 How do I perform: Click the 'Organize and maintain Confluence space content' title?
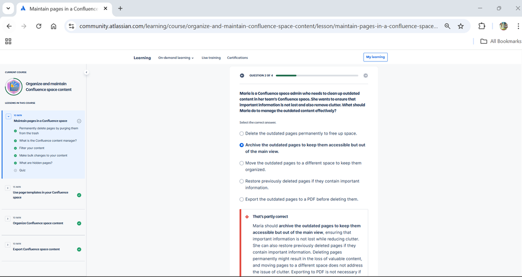coord(49,87)
